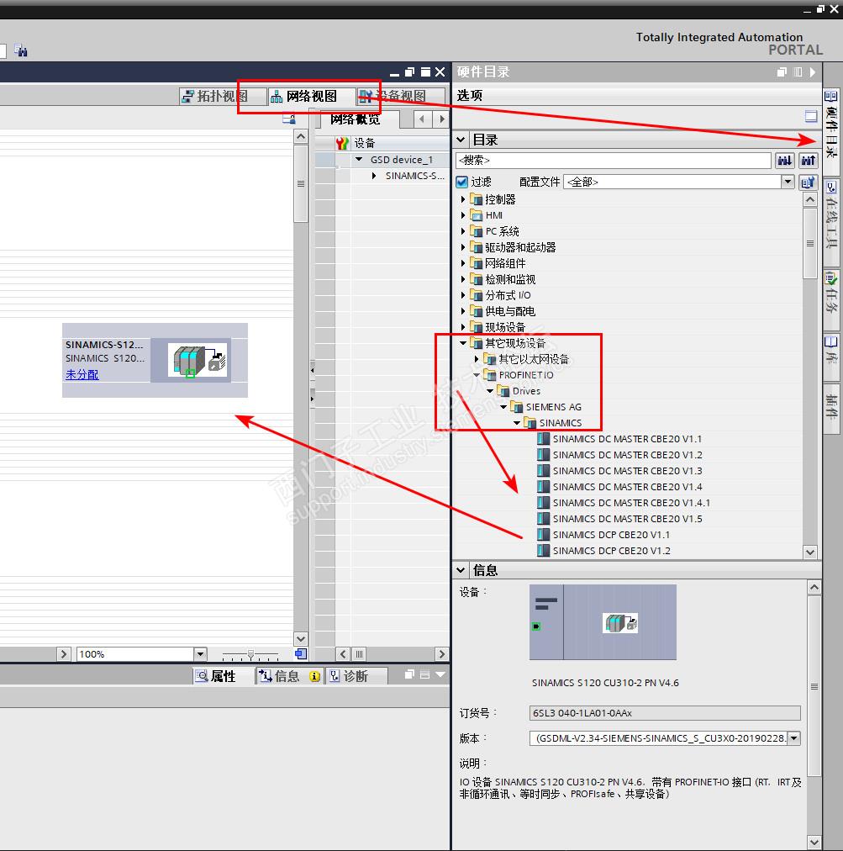Expand the 分布式 I/O folder
This screenshot has height=851, width=843.
463,295
